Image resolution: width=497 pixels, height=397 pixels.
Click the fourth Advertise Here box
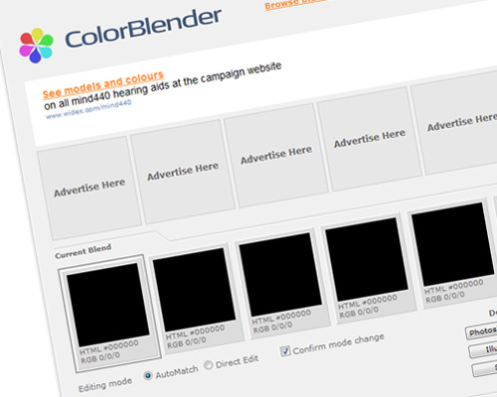click(x=369, y=138)
